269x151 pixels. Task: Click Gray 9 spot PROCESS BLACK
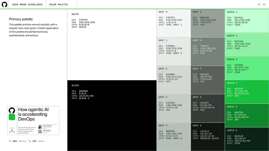[x=209, y=138]
